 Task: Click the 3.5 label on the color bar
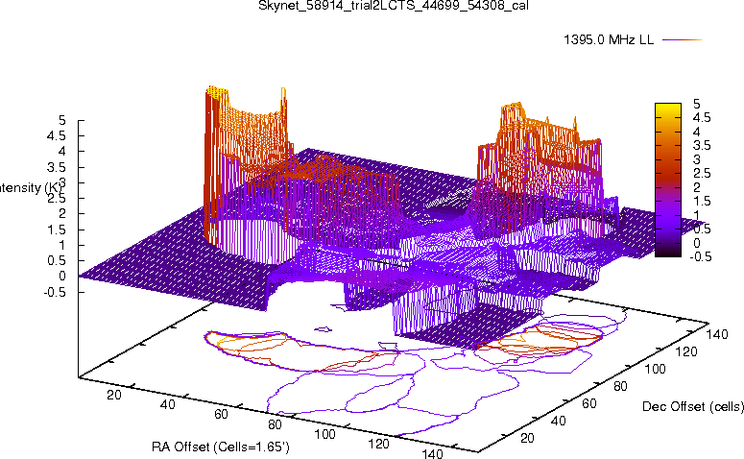[x=702, y=145]
